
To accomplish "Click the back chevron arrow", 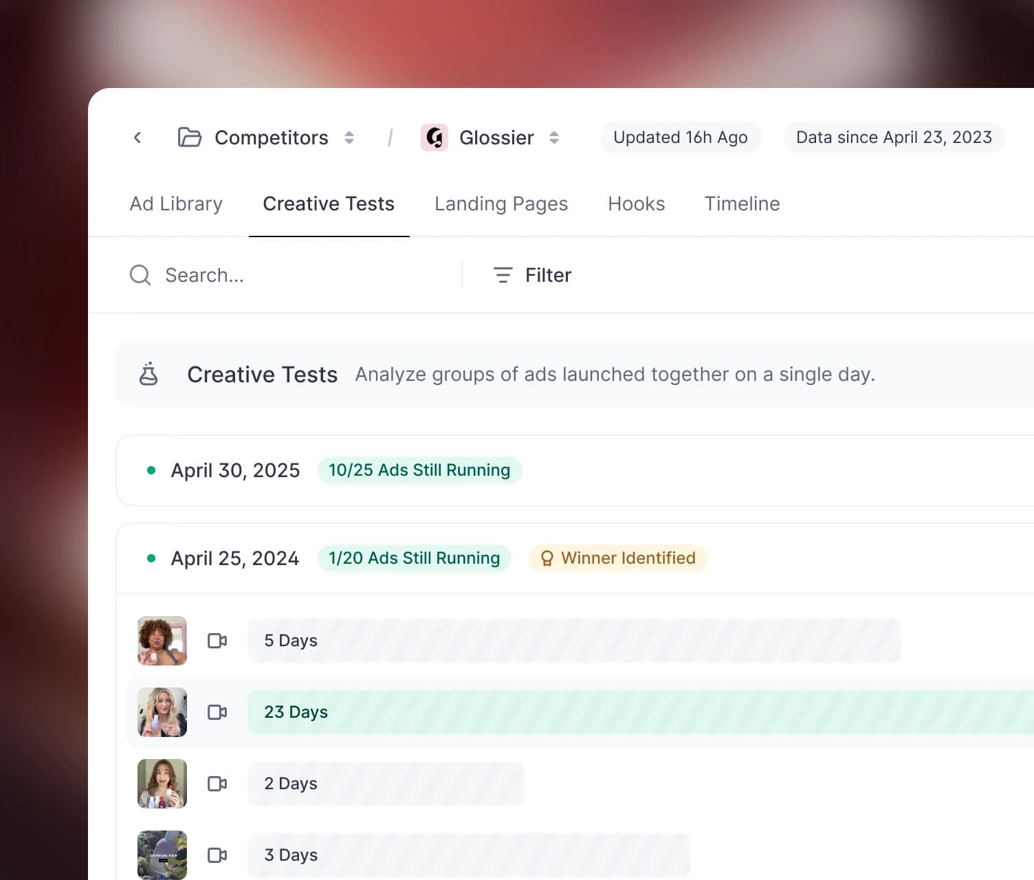I will pyautogui.click(x=137, y=137).
